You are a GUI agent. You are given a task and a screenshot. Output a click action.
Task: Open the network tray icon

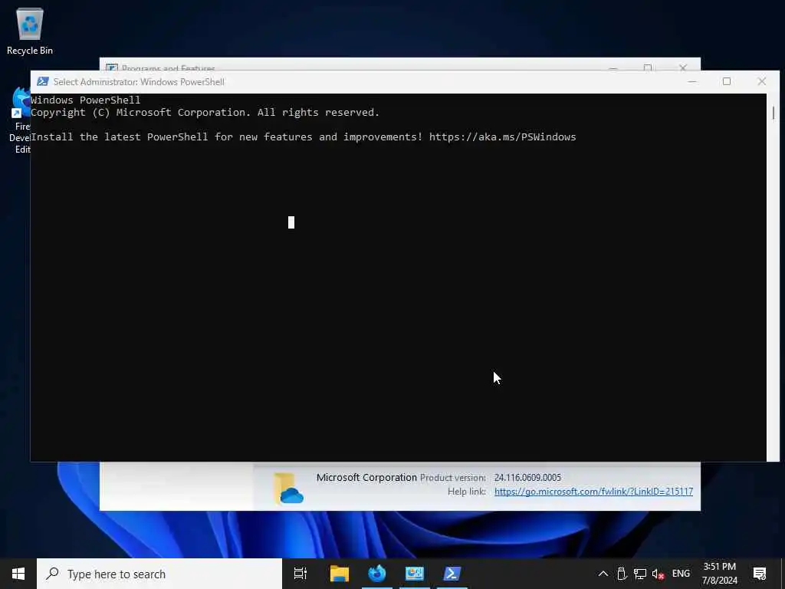point(640,574)
